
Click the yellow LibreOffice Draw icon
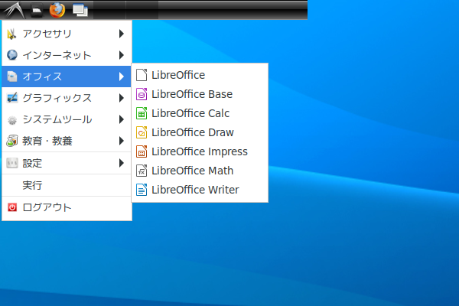click(142, 132)
